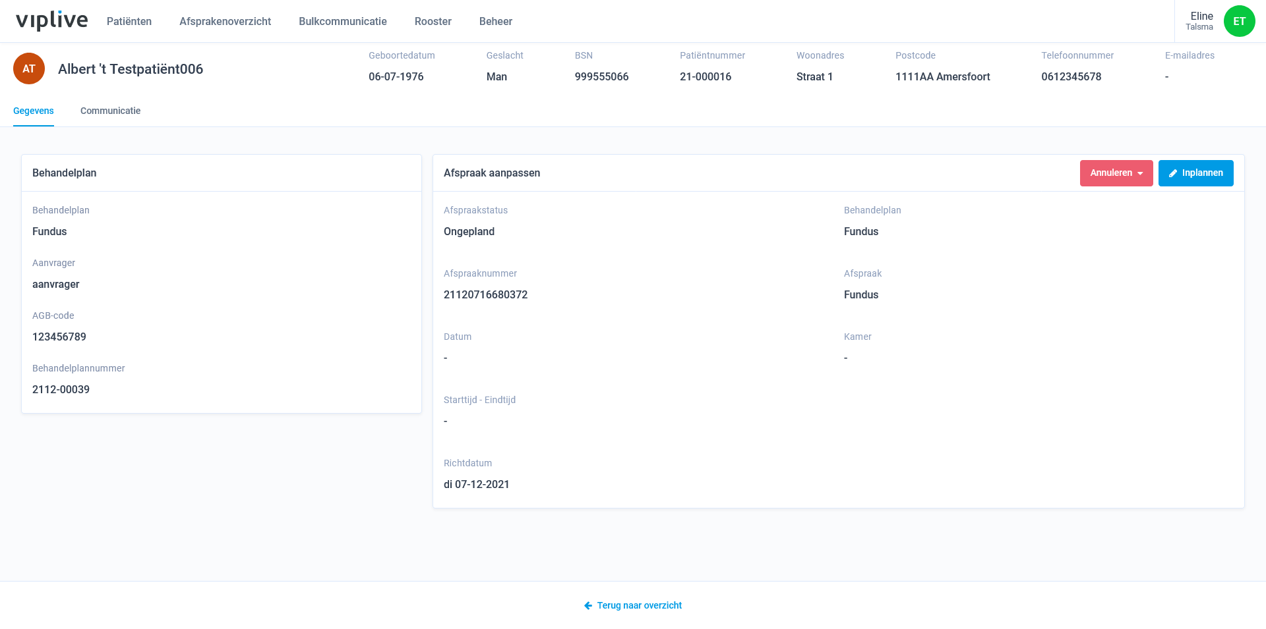Click the pencil icon on Inplannen
The width and height of the screenshot is (1266, 629).
[1173, 173]
